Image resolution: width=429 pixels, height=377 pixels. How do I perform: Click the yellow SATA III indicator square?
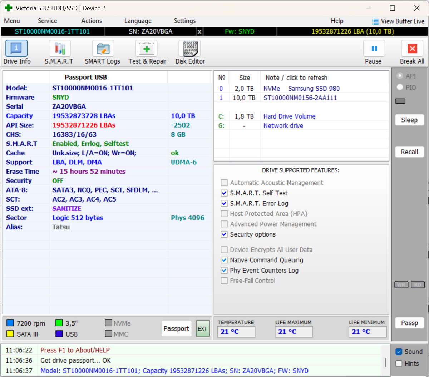(10, 334)
